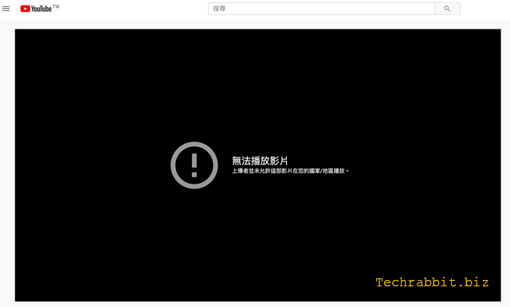Select the 無法播放影片 error heading
Screen dimensions: 510x307
(x=260, y=161)
